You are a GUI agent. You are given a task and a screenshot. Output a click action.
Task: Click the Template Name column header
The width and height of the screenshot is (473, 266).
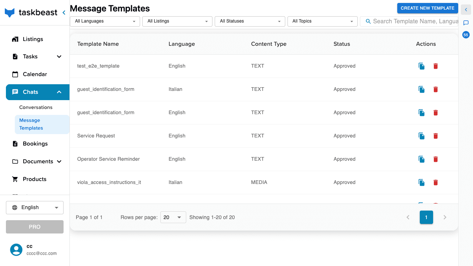coord(98,44)
